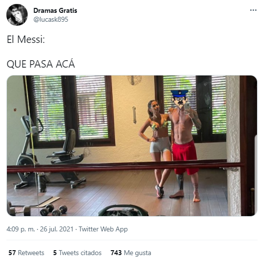Click the gray scrollbar handle at image edge
Image resolution: width=260 pixels, height=262 pixels.
click(x=256, y=174)
